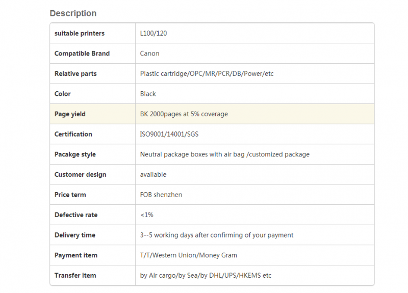Click the 'Canon' brand value
The image size is (408, 293).
(149, 54)
